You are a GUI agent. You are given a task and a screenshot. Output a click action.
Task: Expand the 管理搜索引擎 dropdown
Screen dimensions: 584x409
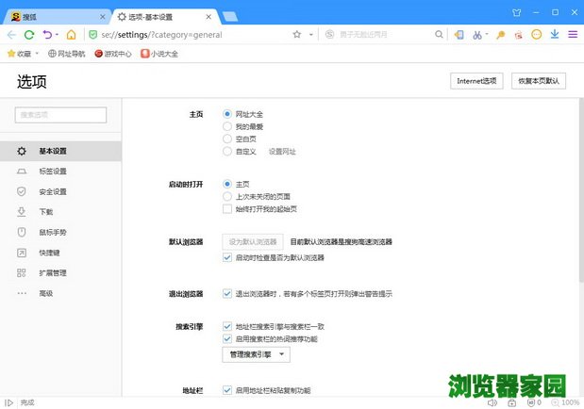[256, 354]
